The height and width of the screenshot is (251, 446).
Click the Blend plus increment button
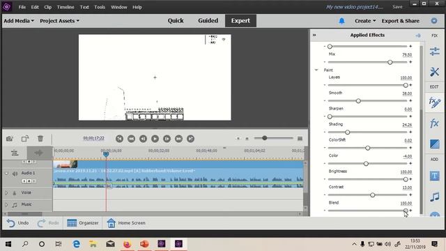[x=410, y=211]
